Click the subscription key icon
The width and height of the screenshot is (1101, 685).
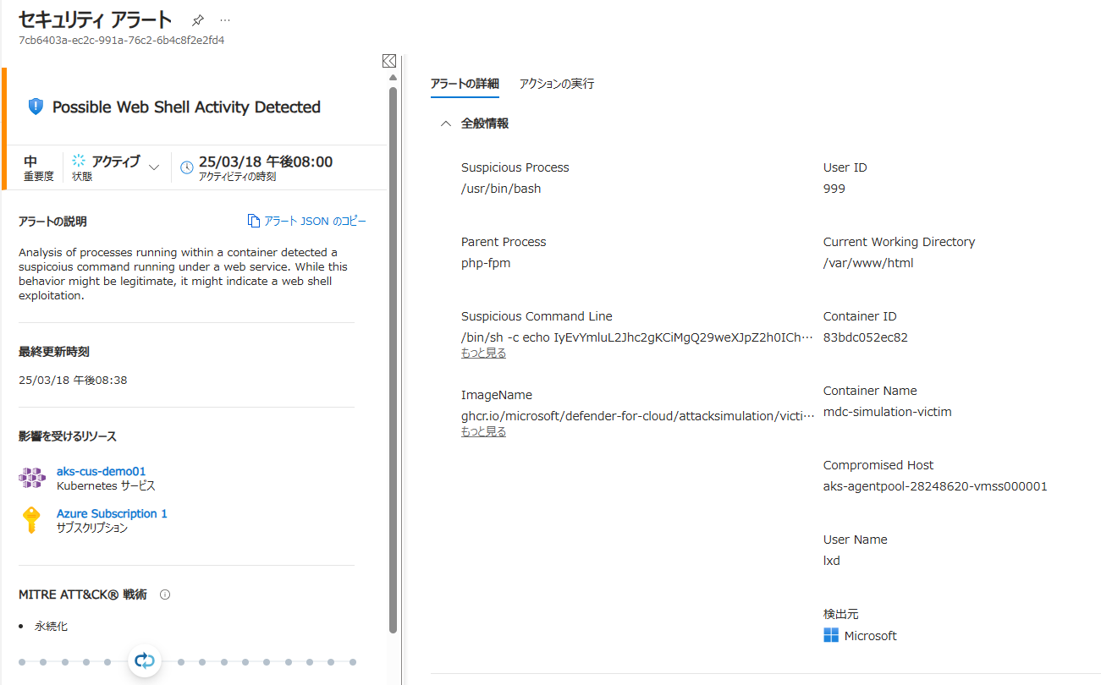tap(31, 520)
